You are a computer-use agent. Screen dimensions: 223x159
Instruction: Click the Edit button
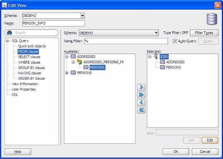[210, 140]
